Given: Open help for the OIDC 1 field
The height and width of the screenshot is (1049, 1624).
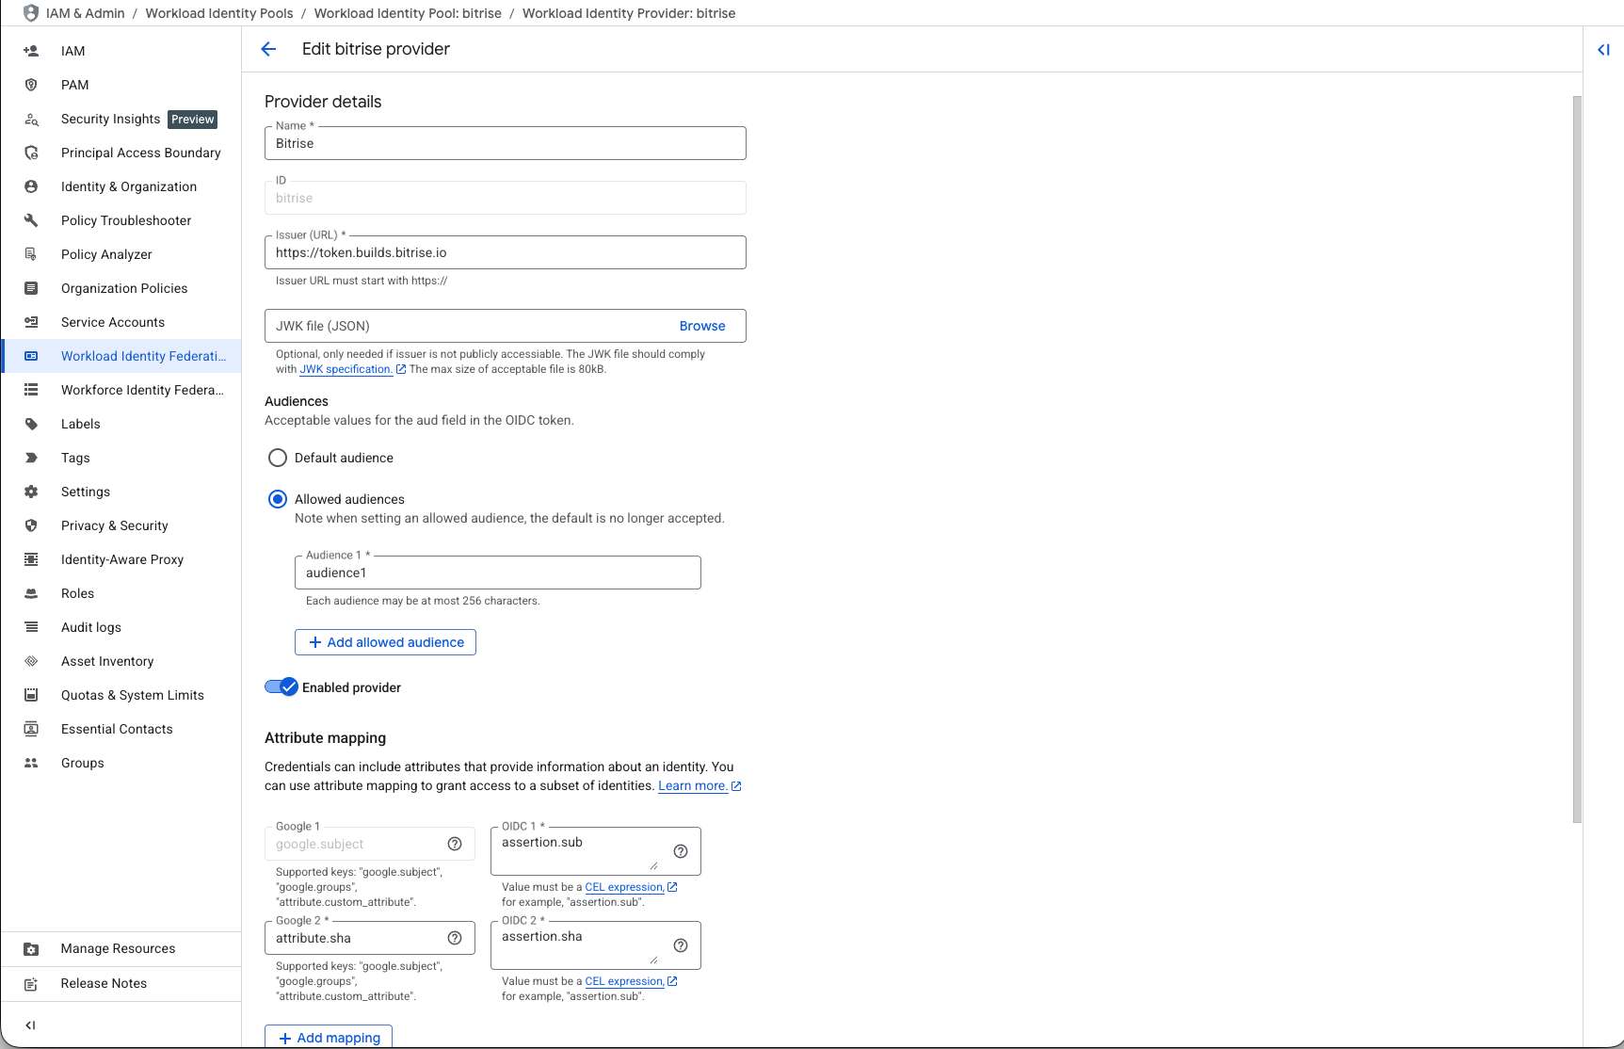Looking at the screenshot, I should (x=680, y=850).
